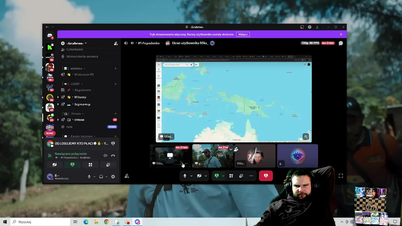Toggle camera button in voice connection panel

coord(55,164)
